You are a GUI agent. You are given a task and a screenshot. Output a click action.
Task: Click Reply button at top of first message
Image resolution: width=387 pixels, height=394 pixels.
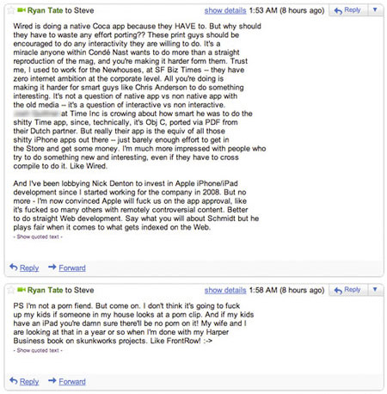click(347, 10)
